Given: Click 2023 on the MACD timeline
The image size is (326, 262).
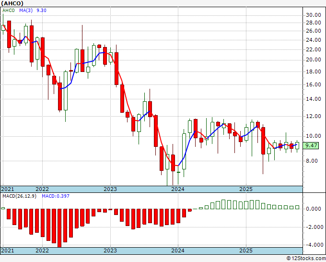Looking at the screenshot, I should 110,250.
